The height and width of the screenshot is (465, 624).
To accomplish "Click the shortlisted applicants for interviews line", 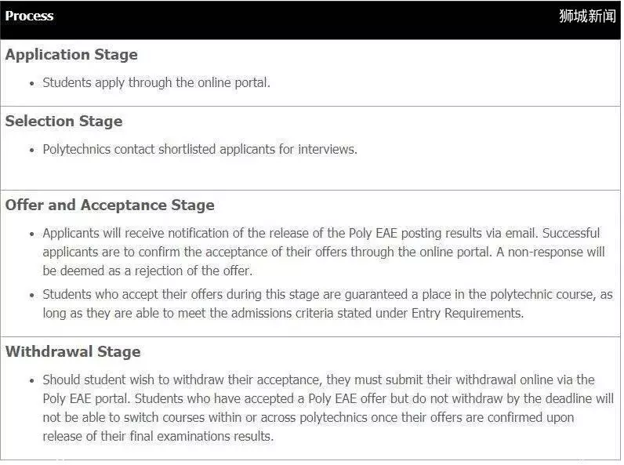I will point(200,149).
